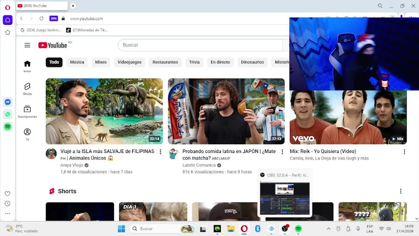Viewport: 419px width, 236px height.
Task: Open options menu for JAPÓN video
Action: click(282, 152)
